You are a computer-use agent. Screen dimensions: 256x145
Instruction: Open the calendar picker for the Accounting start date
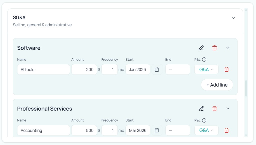click(157, 130)
